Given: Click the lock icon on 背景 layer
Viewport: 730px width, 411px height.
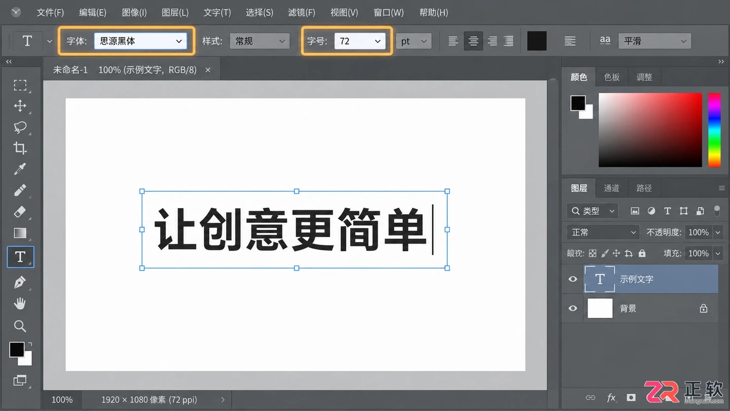Looking at the screenshot, I should pyautogui.click(x=704, y=308).
